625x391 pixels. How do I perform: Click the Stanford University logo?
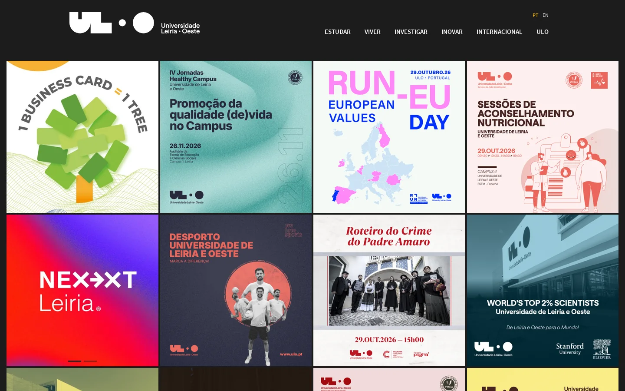pyautogui.click(x=570, y=348)
